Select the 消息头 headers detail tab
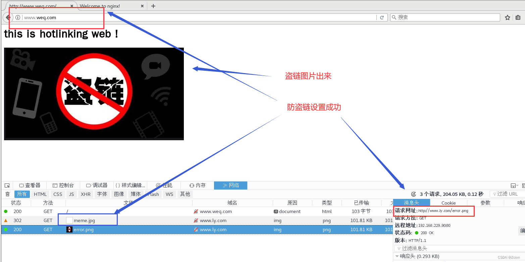 click(412, 203)
